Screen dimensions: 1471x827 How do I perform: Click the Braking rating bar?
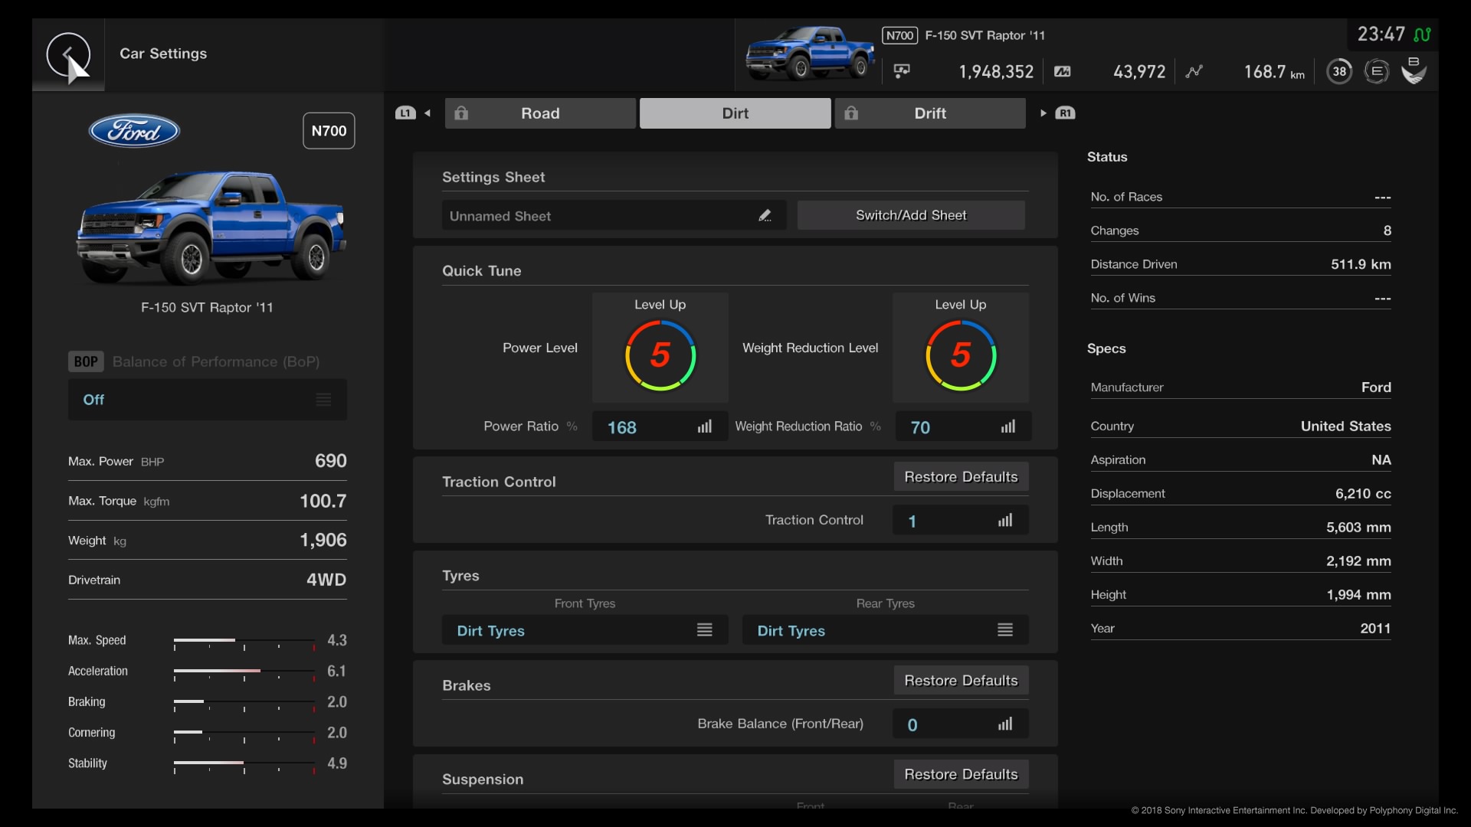click(x=244, y=703)
